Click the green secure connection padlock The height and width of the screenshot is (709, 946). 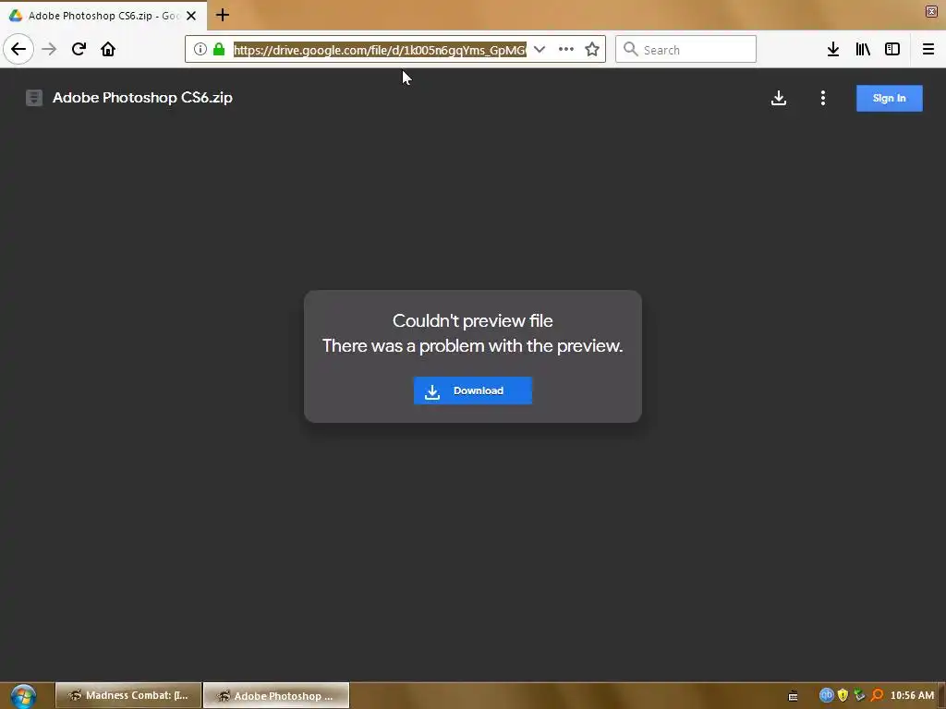tap(219, 49)
